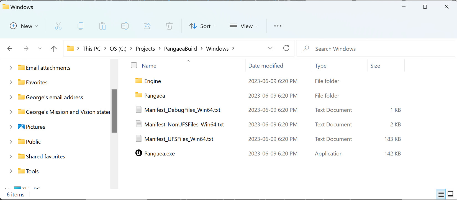Image resolution: width=457 pixels, height=200 pixels.
Task: Click the navigation pane scrollbar thumb
Action: coord(114,111)
